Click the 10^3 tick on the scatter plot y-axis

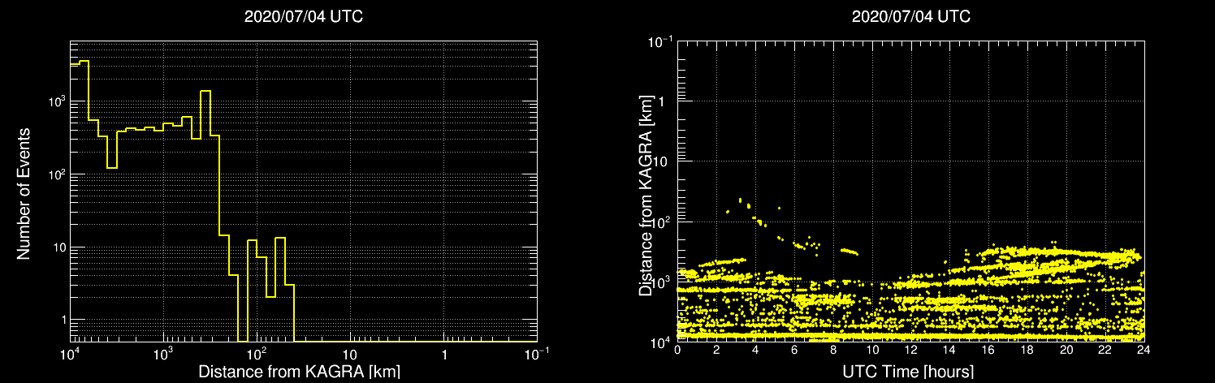click(x=663, y=282)
